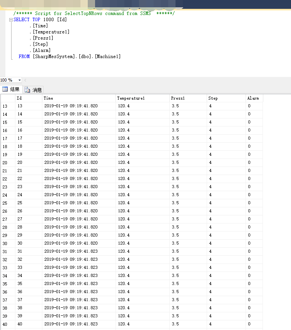
Task: Click Id cell with value 15
Action: 28,122
